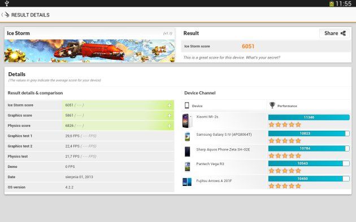
Task: Expand the Physics score row plus
Action: click(170, 126)
